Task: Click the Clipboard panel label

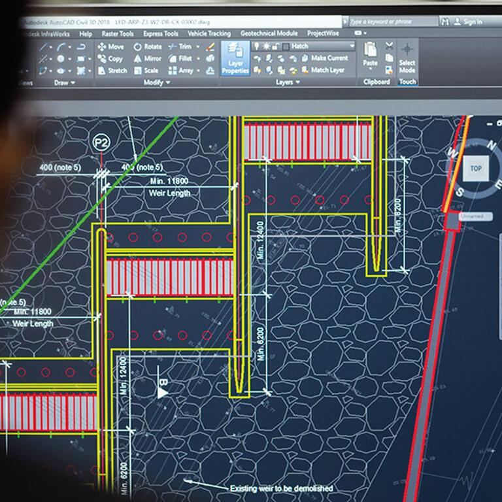Action: tap(376, 82)
